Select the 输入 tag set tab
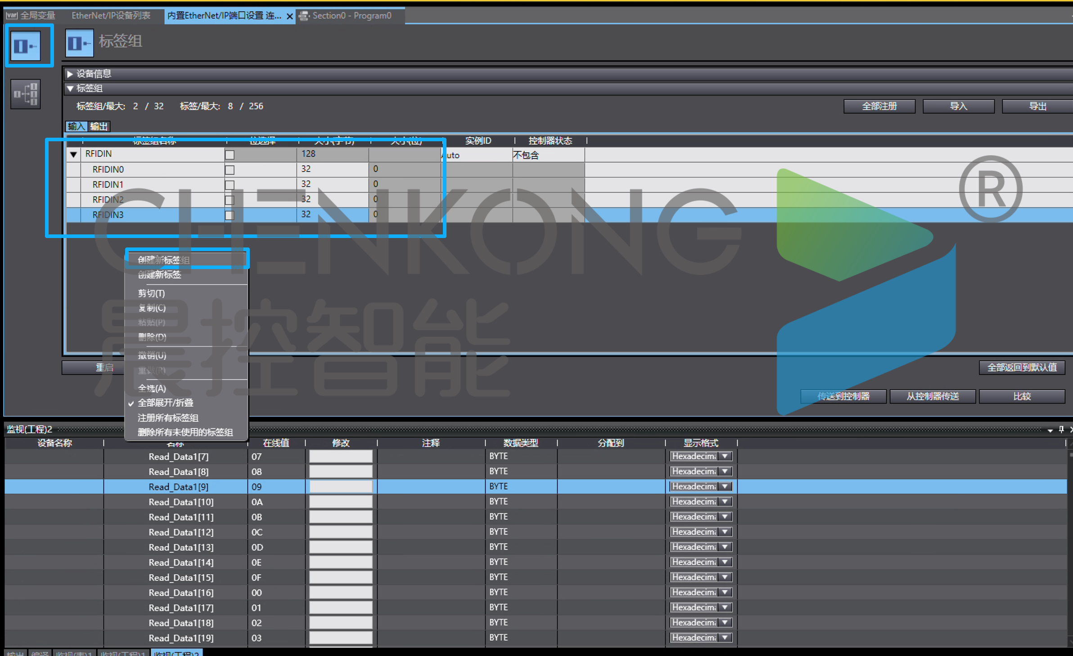Screen dimensions: 1073x656 pyautogui.click(x=76, y=126)
